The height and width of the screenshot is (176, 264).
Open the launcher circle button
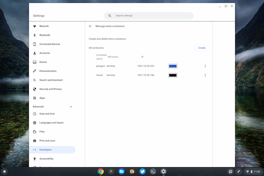(5, 171)
